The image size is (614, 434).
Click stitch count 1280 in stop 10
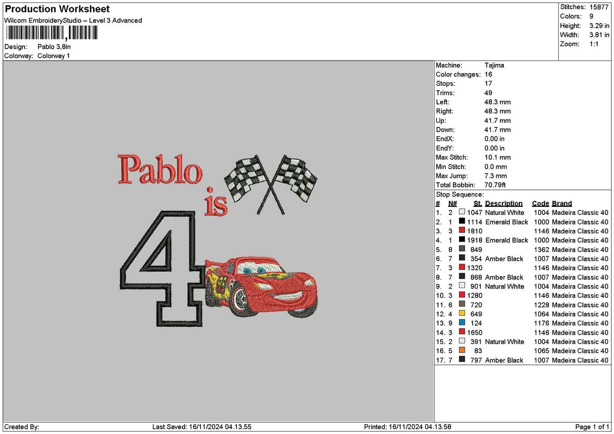(475, 295)
